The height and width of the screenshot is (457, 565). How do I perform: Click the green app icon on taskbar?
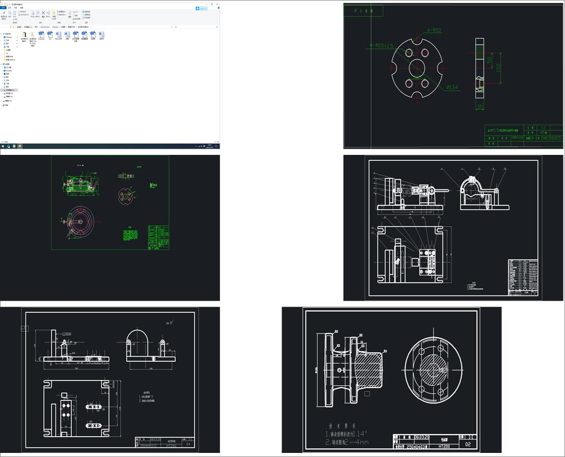point(14,146)
